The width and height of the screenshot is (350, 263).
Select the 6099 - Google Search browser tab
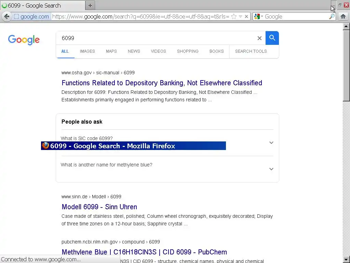pos(42,5)
